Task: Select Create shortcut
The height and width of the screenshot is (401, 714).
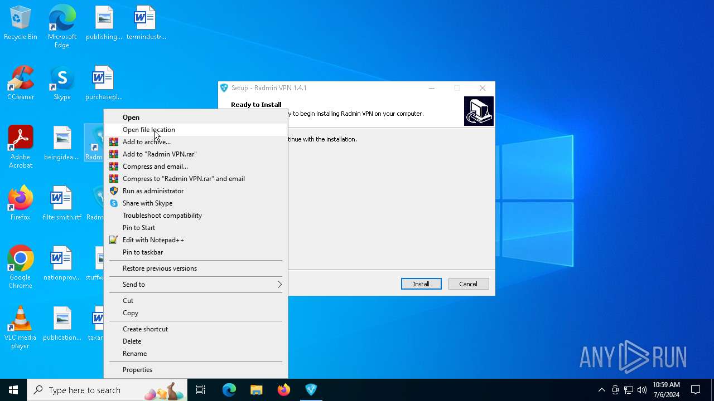Action: coord(196,329)
